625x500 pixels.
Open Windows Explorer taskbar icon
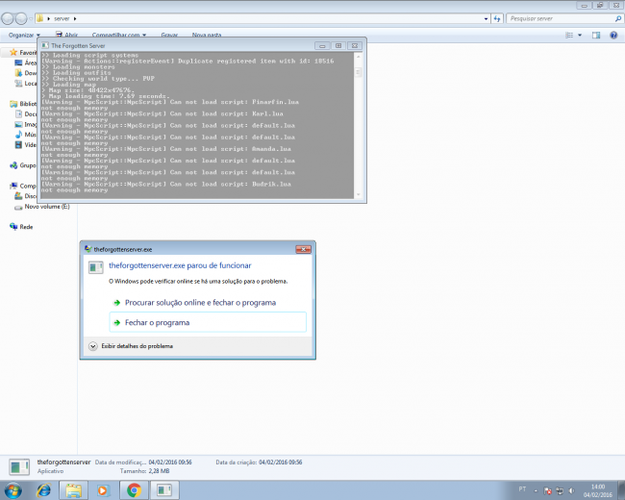(x=73, y=490)
